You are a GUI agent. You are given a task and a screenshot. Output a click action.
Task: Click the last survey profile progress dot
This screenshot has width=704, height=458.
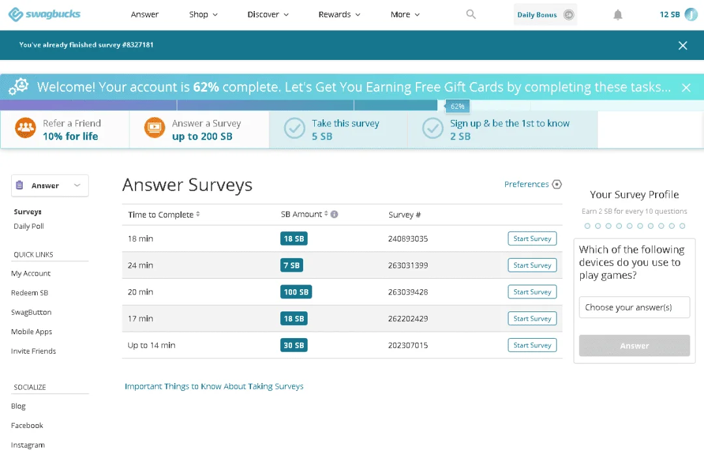pos(682,226)
